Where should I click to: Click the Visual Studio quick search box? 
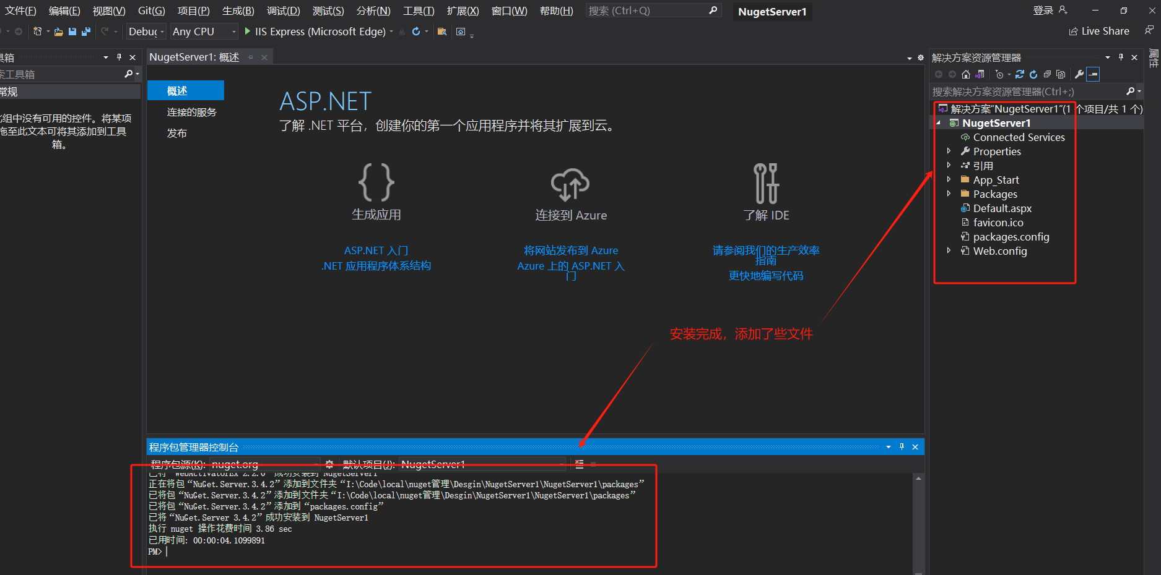(x=650, y=10)
